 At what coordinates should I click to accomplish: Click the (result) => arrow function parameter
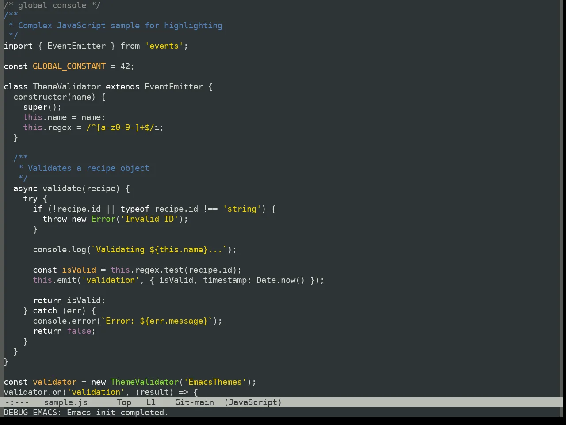coord(162,392)
